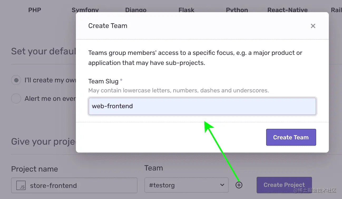Choose the Flask platform tab
342x199 pixels.
tap(186, 10)
